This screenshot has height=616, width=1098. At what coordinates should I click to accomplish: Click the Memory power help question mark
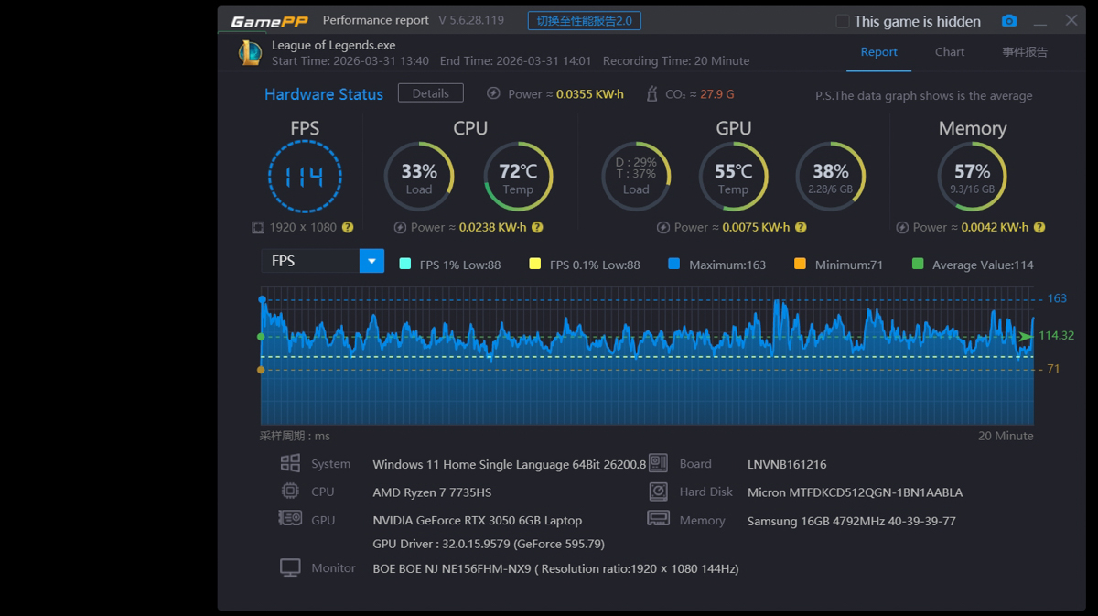coord(1039,227)
